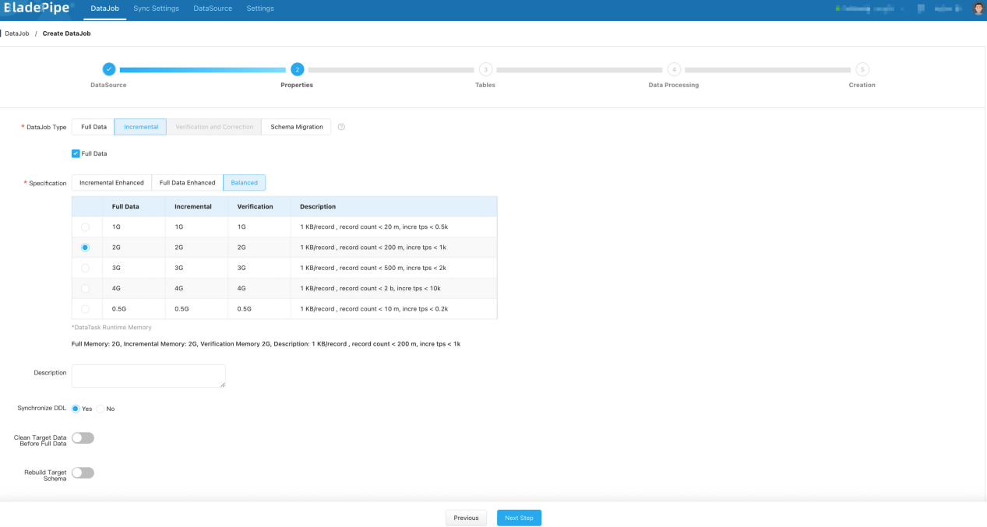The height and width of the screenshot is (527, 987).
Task: Select the 1G specification radio button
Action: tap(85, 227)
